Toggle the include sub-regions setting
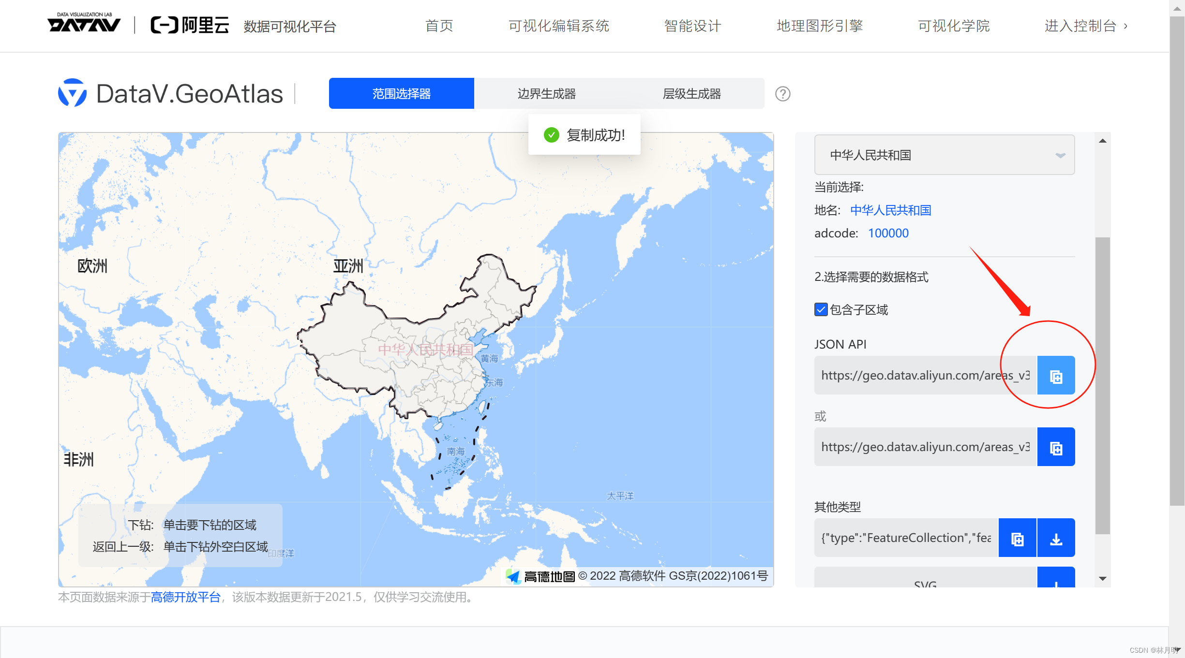1185x658 pixels. [x=820, y=309]
